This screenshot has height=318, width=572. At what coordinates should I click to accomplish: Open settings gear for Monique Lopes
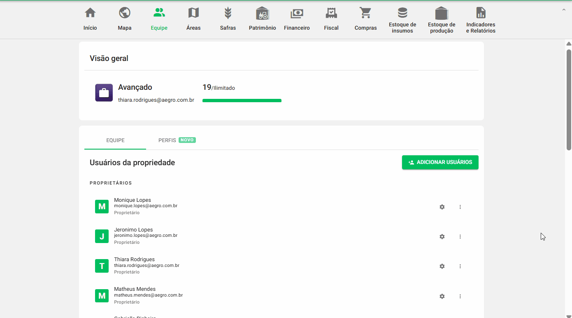click(442, 207)
